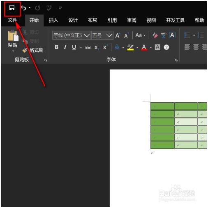Screen dimensions: 208x208
Task: Click the Grow Font icon
Action: pos(118,35)
